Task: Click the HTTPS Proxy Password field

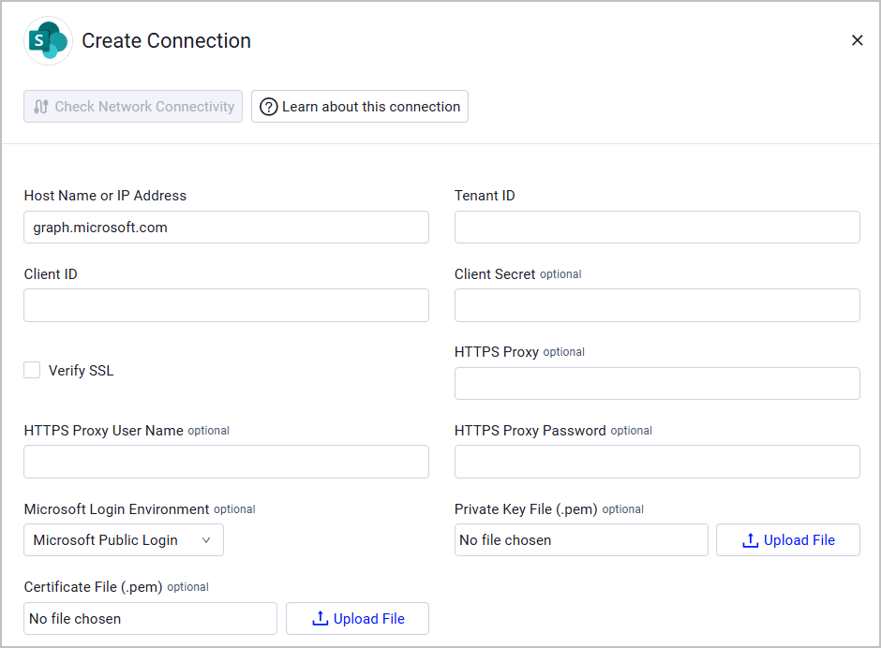Action: [x=657, y=462]
